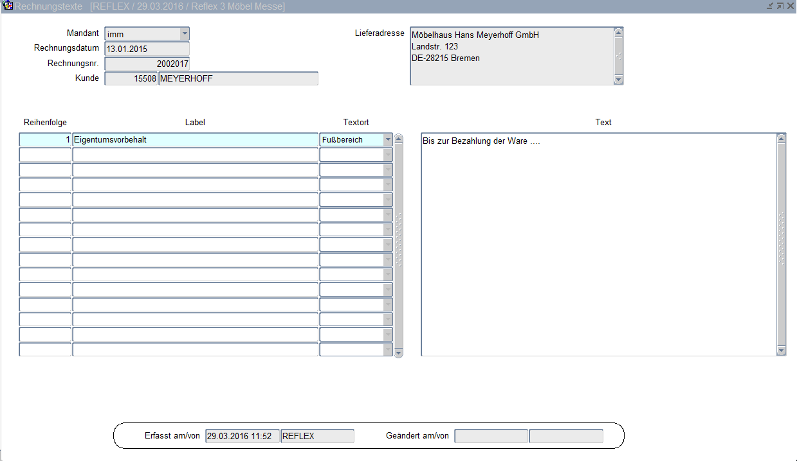Screen dimensions: 797x461
Task: Click Reihenfolge field containing 1
Action: [x=45, y=139]
